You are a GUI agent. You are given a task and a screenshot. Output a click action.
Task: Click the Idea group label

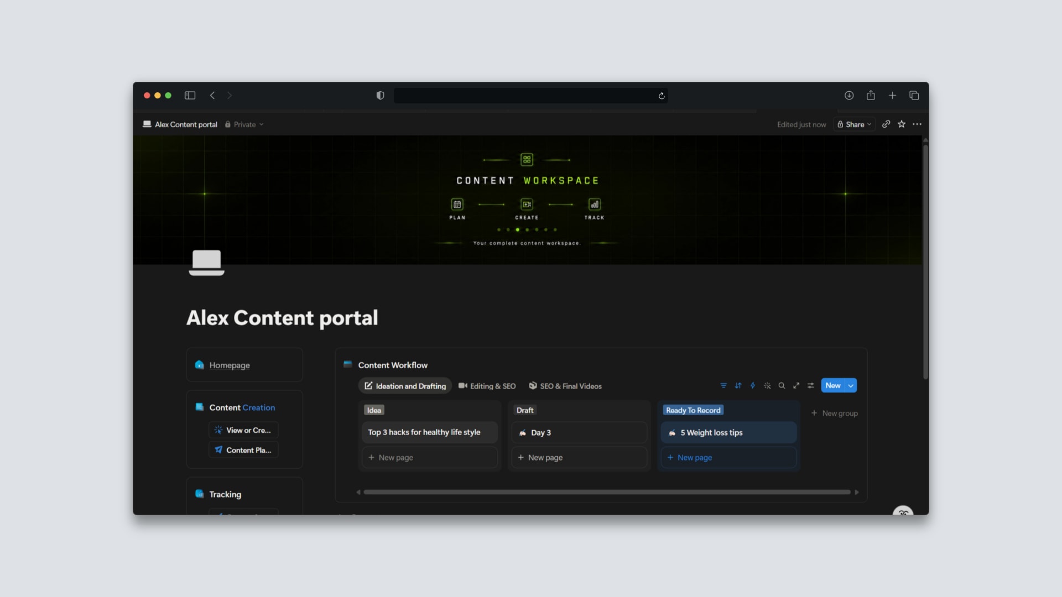click(374, 410)
